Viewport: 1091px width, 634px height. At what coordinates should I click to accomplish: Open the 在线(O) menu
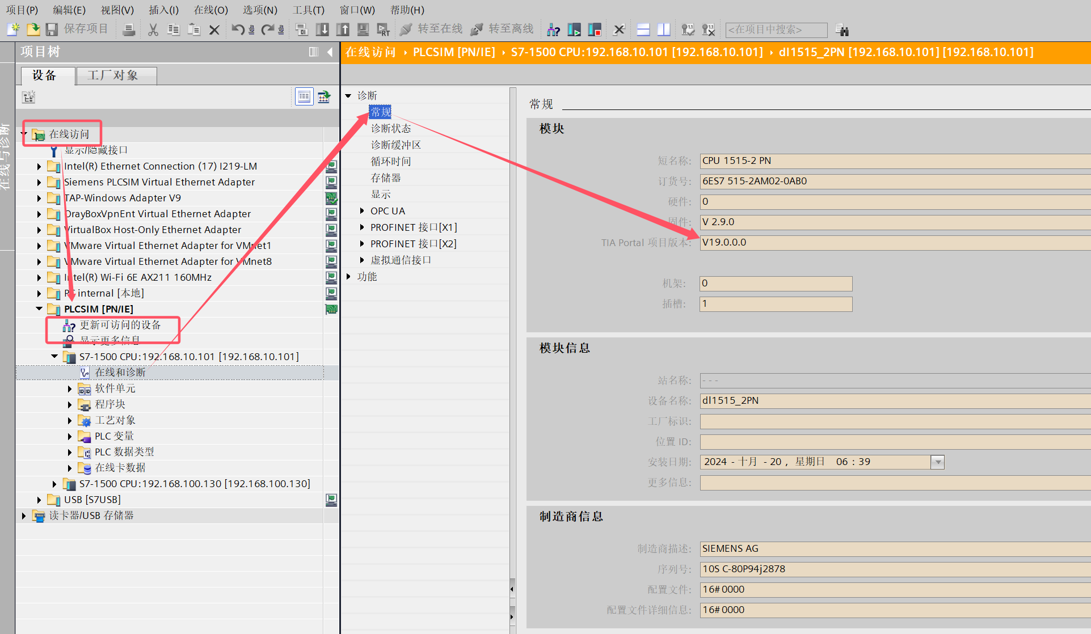210,10
